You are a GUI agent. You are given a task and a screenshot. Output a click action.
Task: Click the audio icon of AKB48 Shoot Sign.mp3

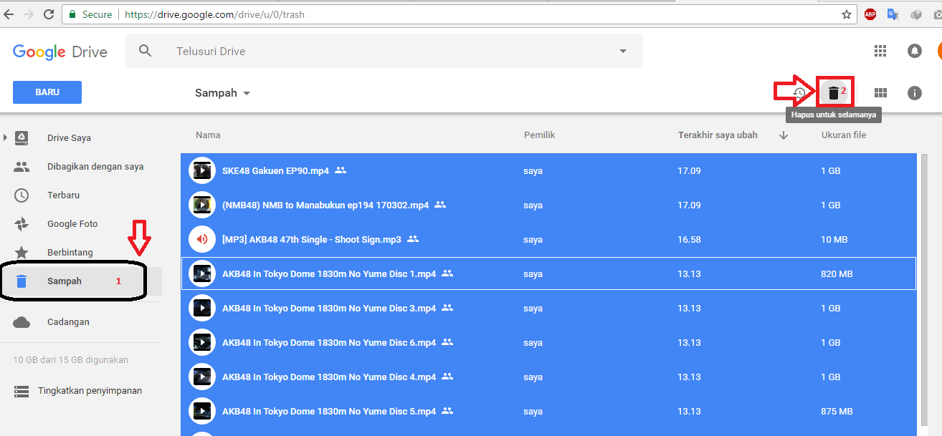point(202,239)
